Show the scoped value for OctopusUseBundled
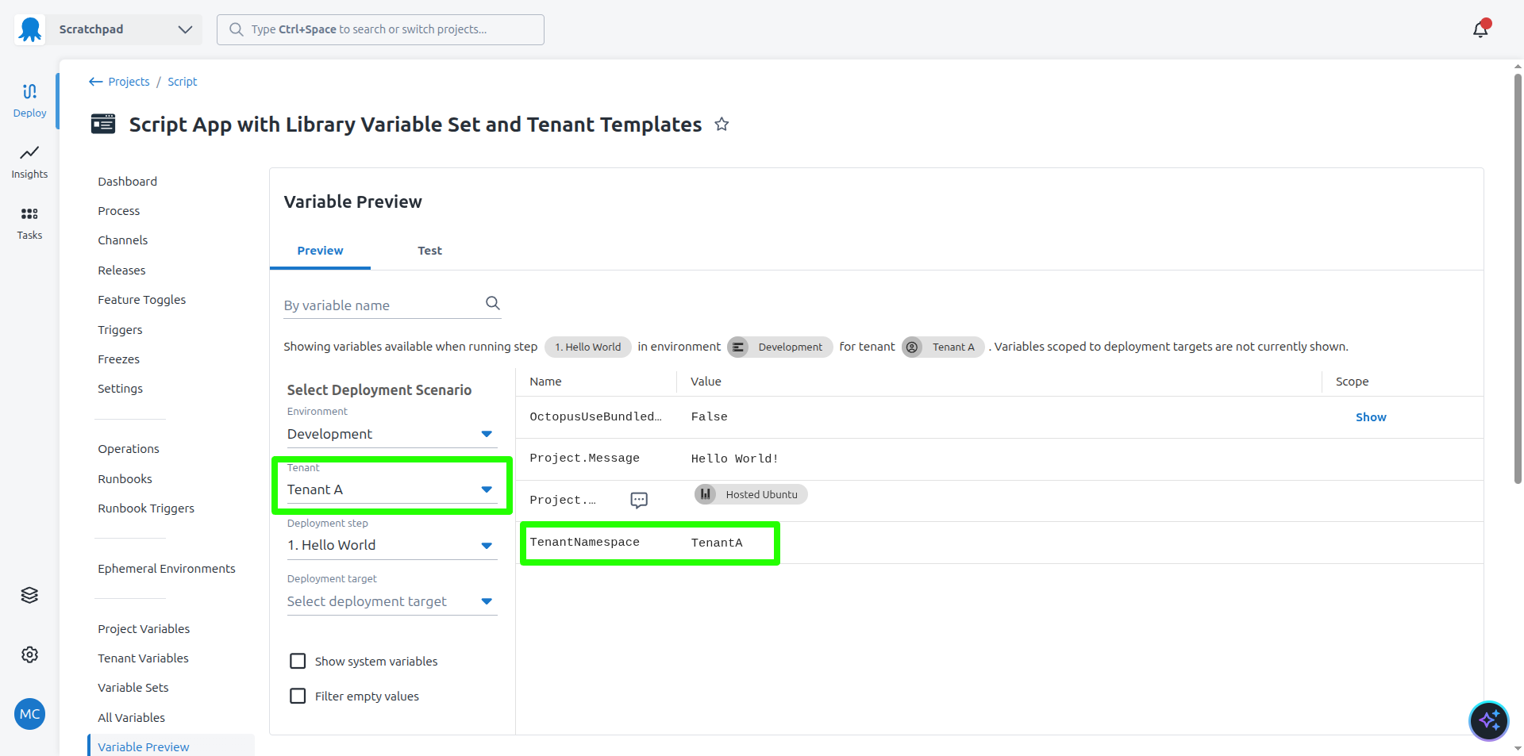Image resolution: width=1524 pixels, height=756 pixels. coord(1371,416)
